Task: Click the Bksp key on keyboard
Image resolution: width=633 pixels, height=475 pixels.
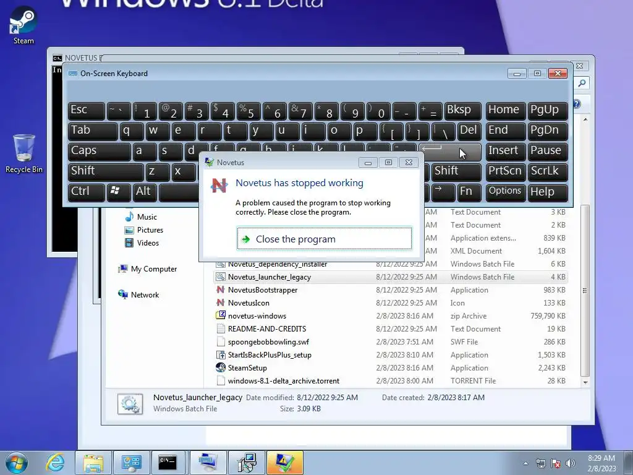Action: 462,110
